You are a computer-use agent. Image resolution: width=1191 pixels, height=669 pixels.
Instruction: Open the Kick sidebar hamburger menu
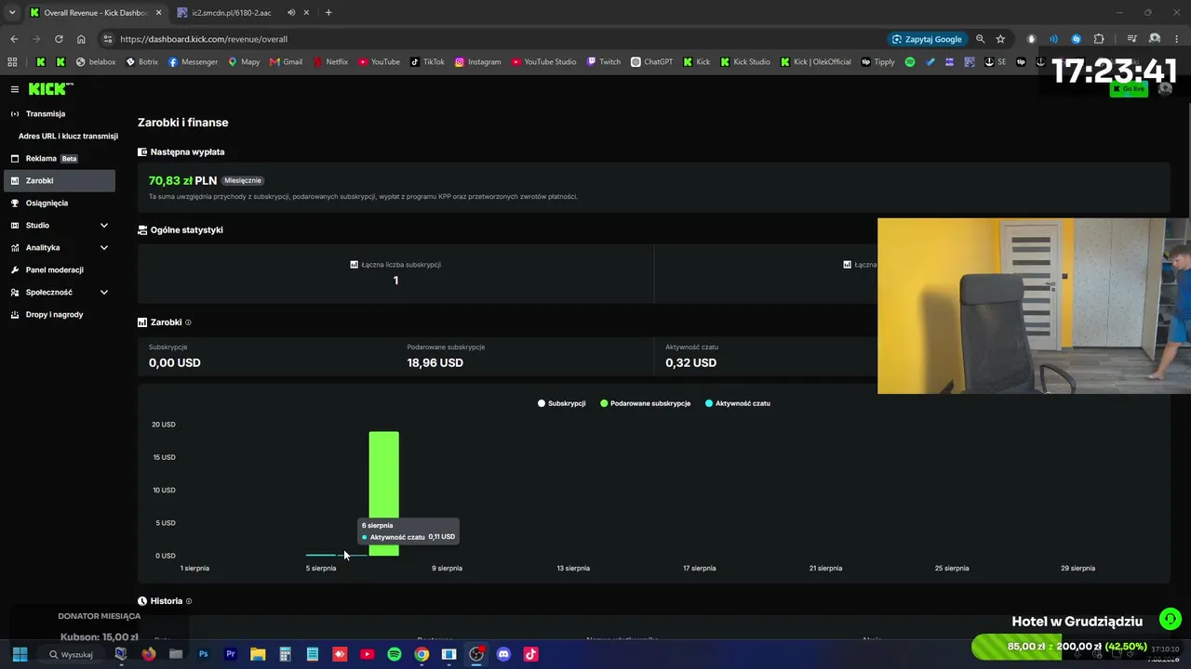pos(15,89)
